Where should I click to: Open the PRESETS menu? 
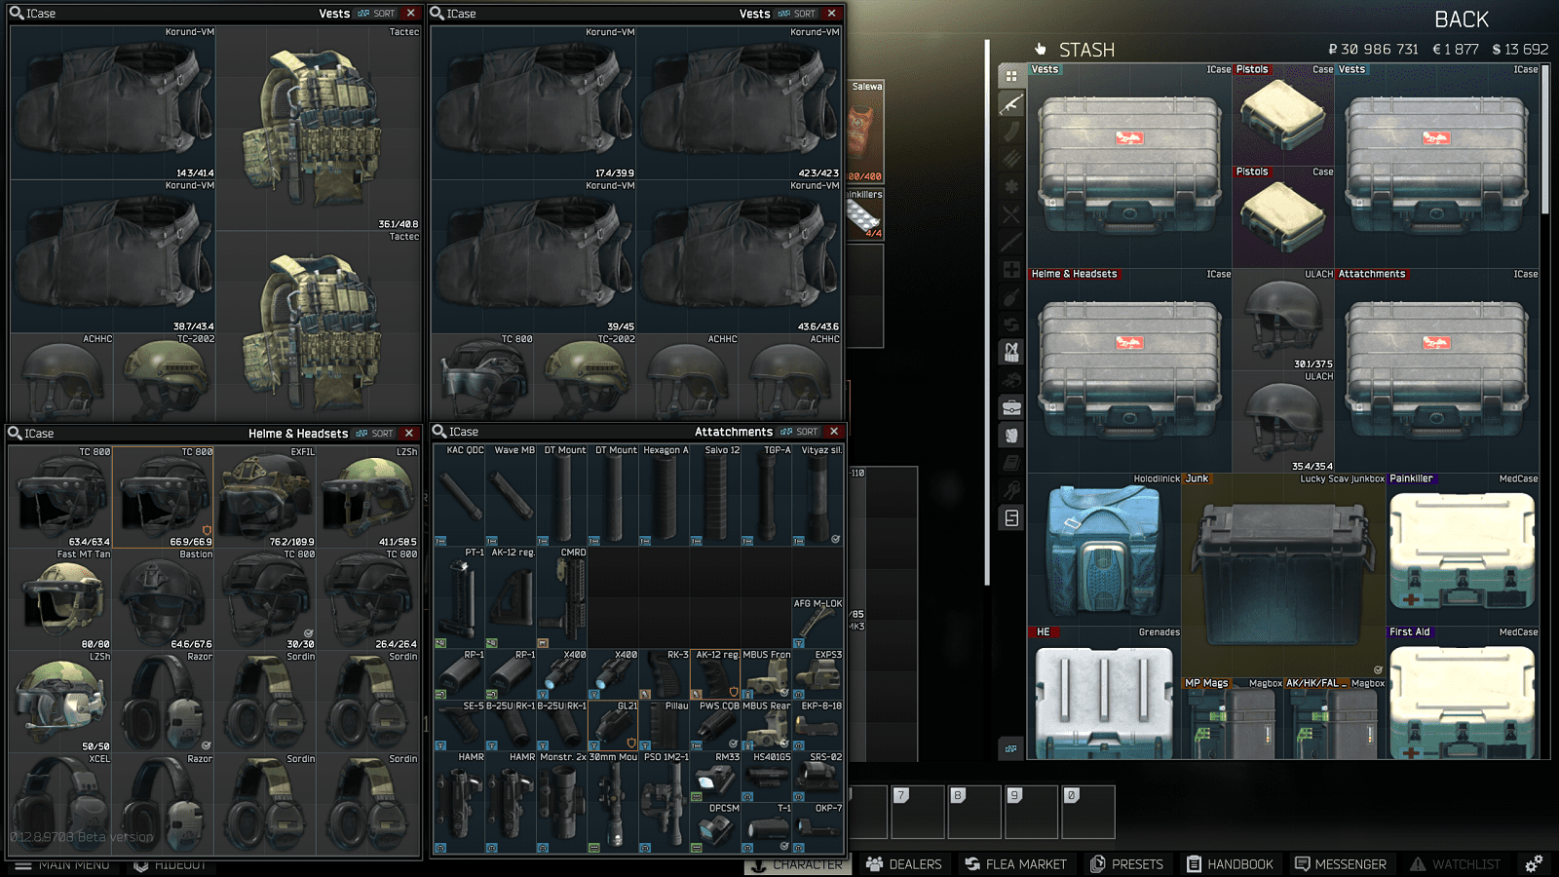coord(1127,864)
